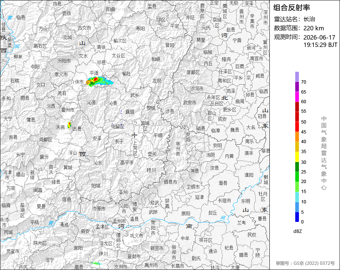This screenshot has width=340, height=270.
Task: Click the strong echo cell near 平遥
Action: 99,81
